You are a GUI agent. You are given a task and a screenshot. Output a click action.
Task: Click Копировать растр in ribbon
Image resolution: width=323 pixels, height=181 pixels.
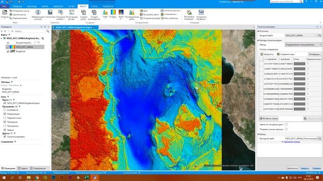point(19,11)
